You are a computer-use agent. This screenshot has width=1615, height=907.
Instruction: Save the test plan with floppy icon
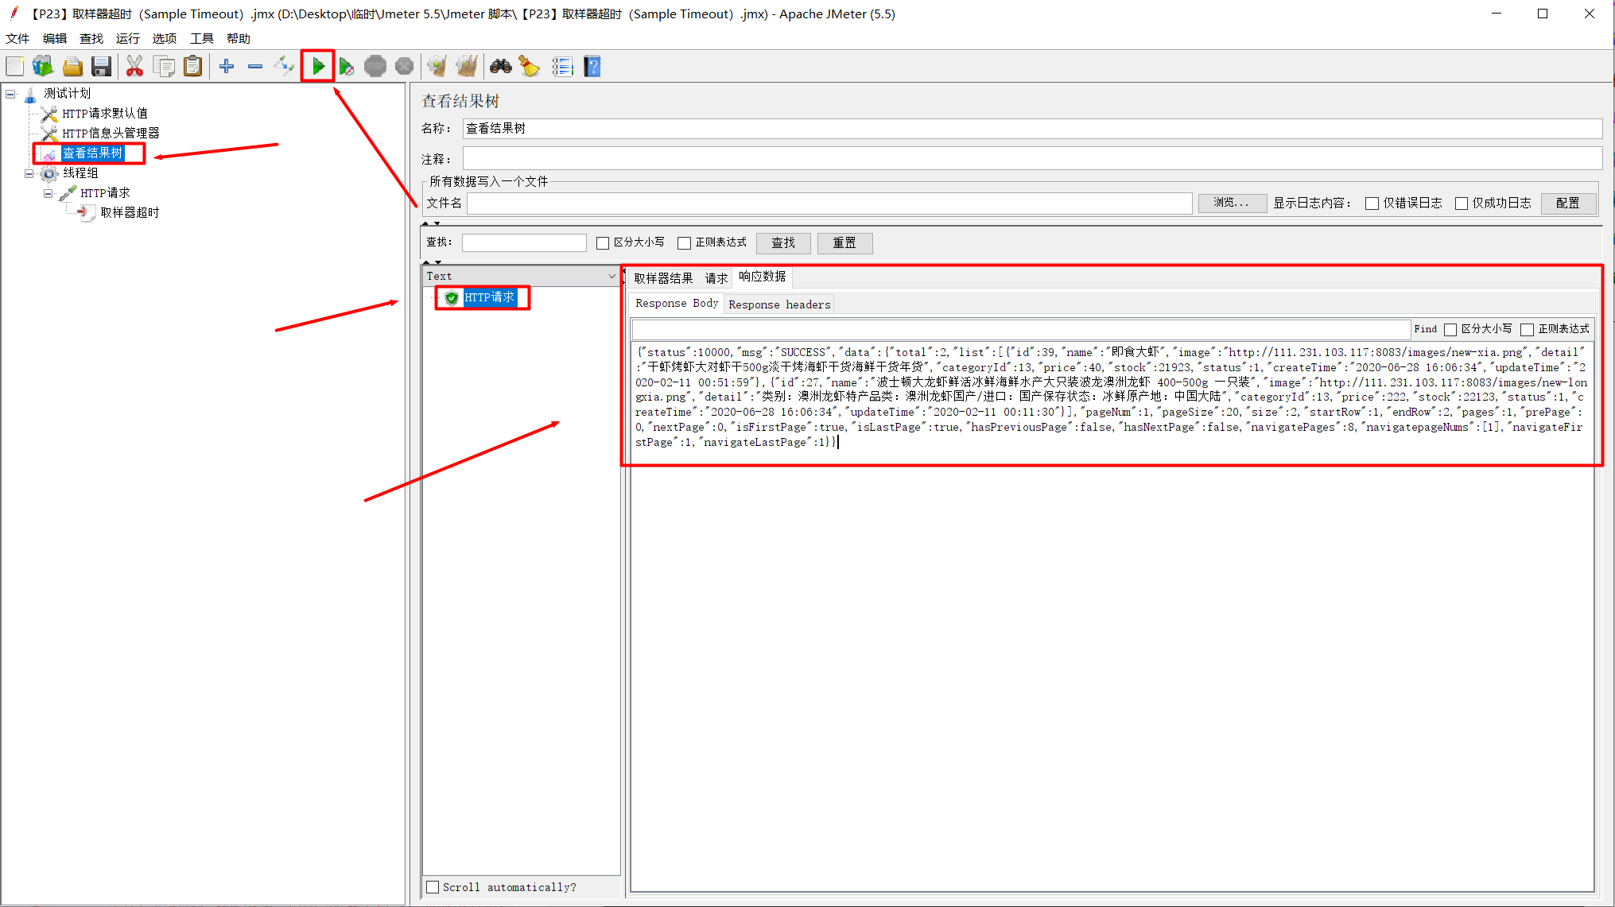pyautogui.click(x=101, y=67)
